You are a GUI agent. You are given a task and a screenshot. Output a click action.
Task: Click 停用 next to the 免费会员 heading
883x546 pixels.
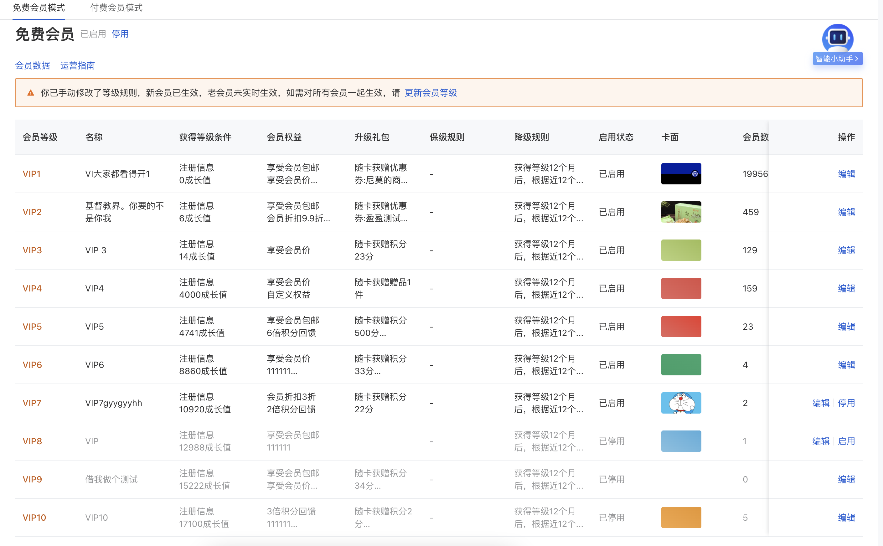click(120, 34)
